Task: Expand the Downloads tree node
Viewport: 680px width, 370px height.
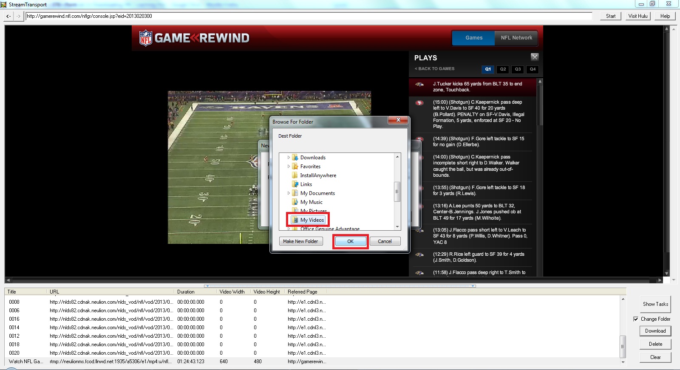Action: tap(289, 158)
